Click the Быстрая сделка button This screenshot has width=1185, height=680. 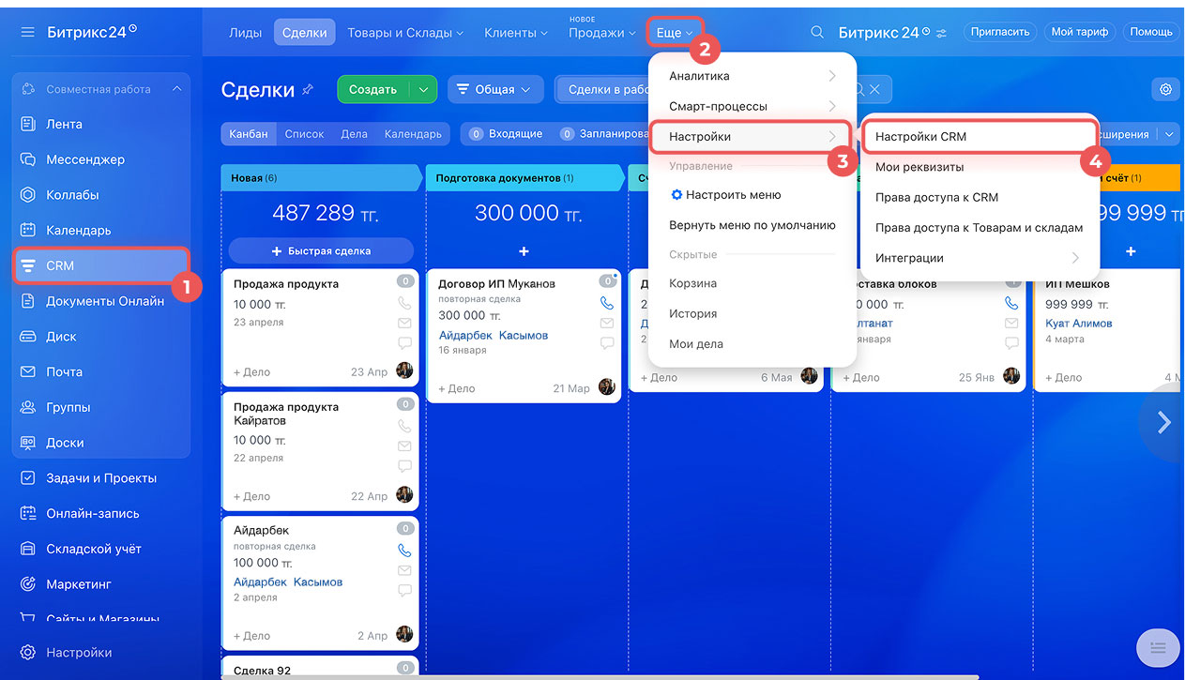tap(321, 251)
